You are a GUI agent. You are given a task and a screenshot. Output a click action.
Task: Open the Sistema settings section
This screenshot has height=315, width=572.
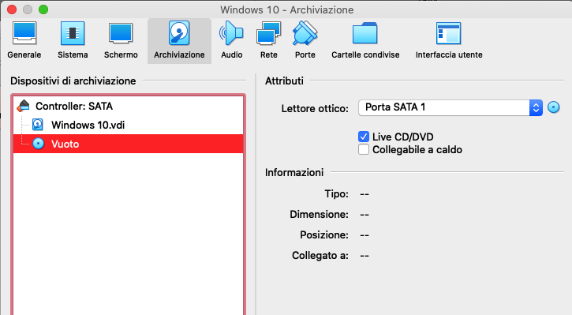pos(73,40)
